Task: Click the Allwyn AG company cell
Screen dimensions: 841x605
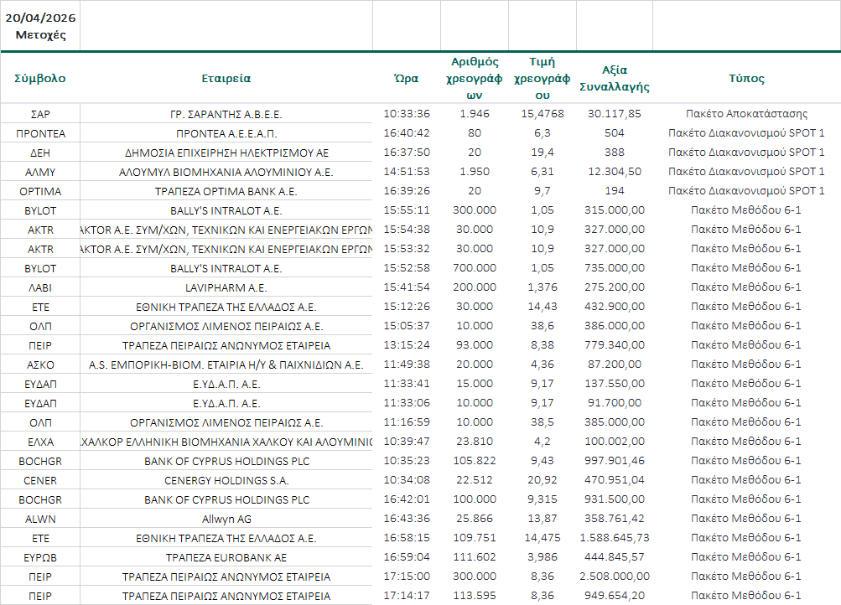Action: (x=226, y=519)
